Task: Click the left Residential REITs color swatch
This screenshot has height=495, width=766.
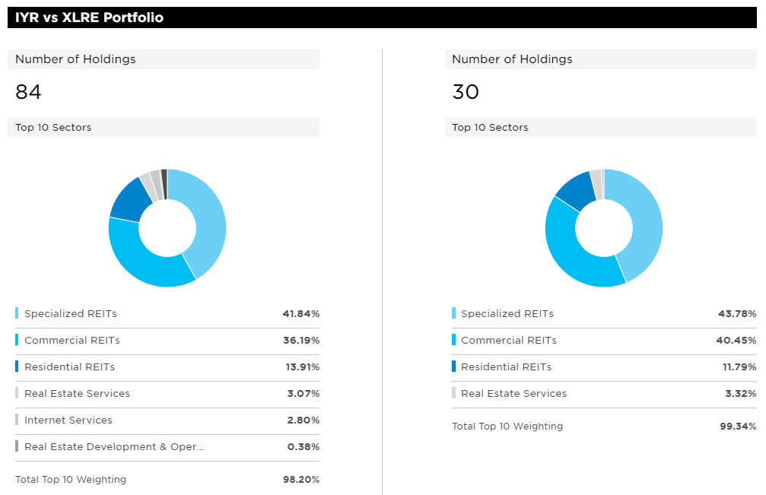Action: [17, 366]
